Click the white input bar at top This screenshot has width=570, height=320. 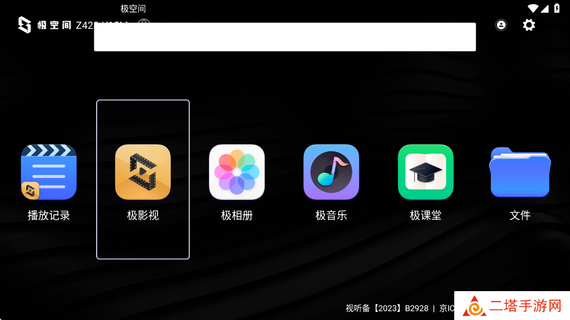click(285, 37)
